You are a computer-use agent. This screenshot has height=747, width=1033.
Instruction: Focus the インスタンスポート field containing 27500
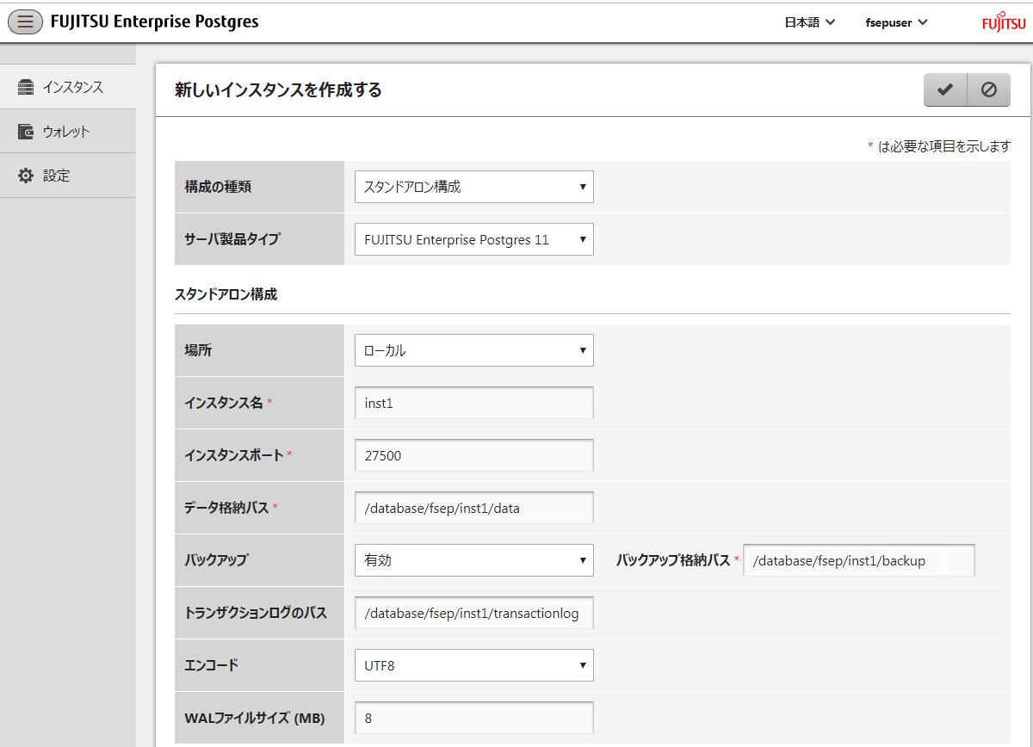474,455
